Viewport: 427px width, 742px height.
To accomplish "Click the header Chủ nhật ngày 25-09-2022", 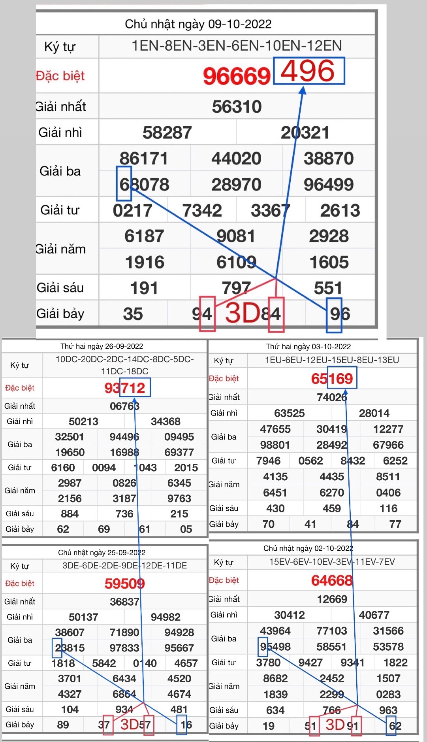I will coord(102,552).
